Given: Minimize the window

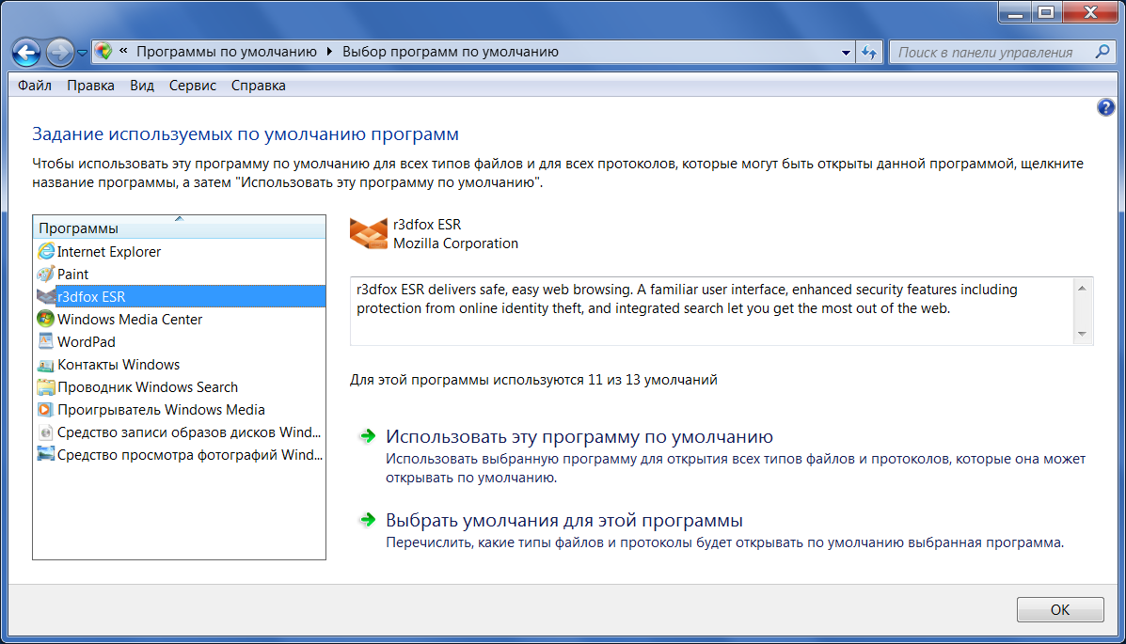Looking at the screenshot, I should click(x=1015, y=12).
